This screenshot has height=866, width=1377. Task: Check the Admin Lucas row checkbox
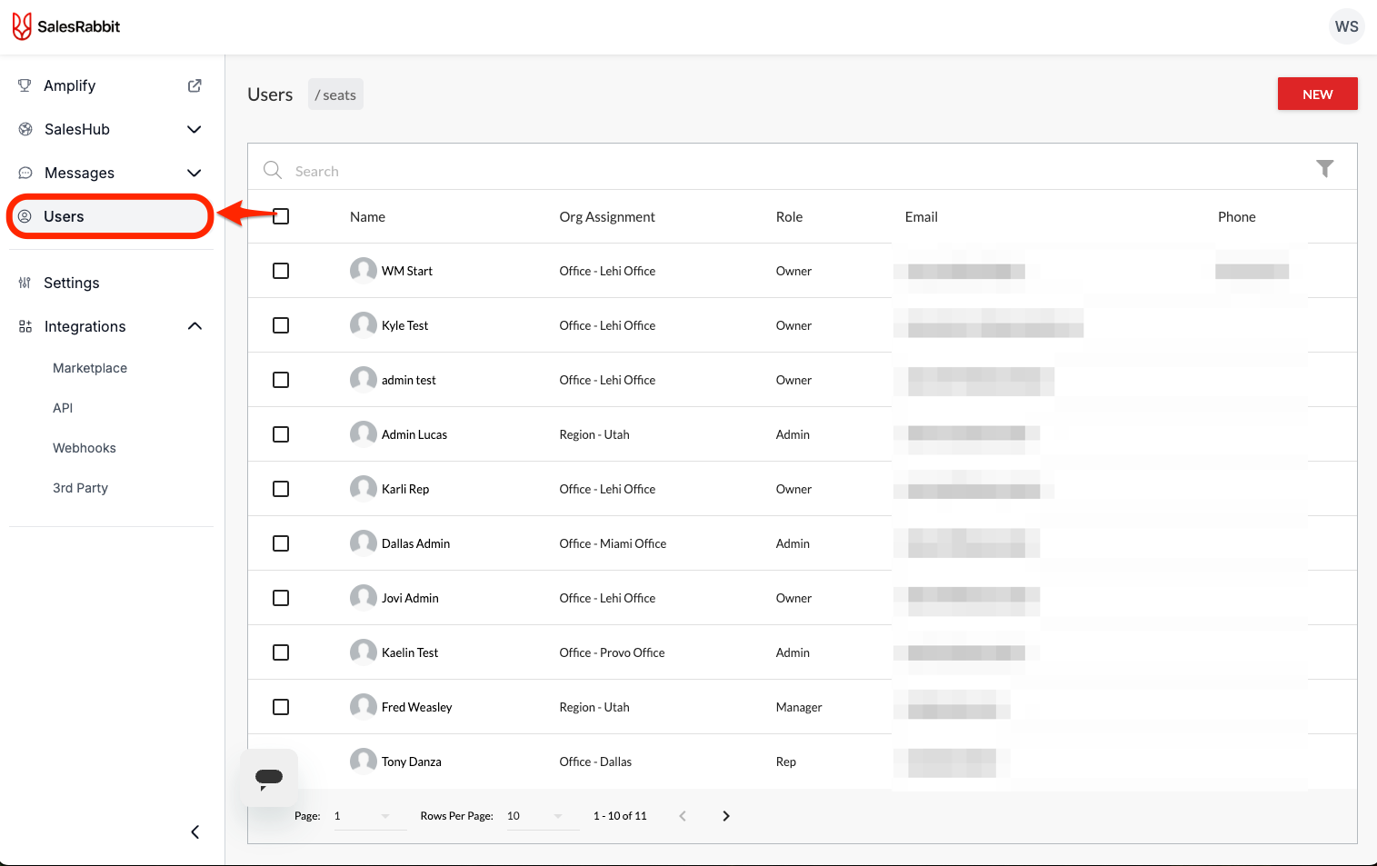(x=281, y=434)
